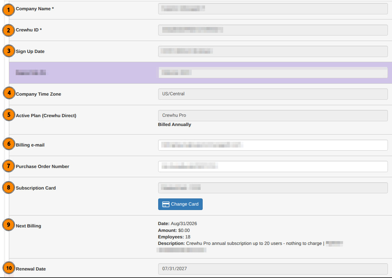Click the 'Amount: $0.00' line
Image resolution: width=392 pixels, height=278 pixels.
(174, 231)
